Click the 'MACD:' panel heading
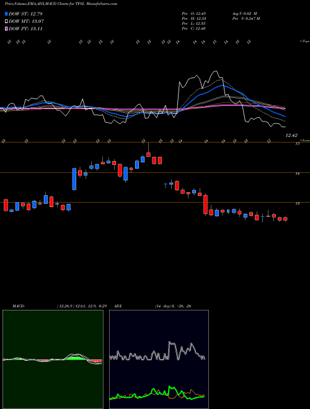Screen dimensions: 310x409 [x=18, y=306]
